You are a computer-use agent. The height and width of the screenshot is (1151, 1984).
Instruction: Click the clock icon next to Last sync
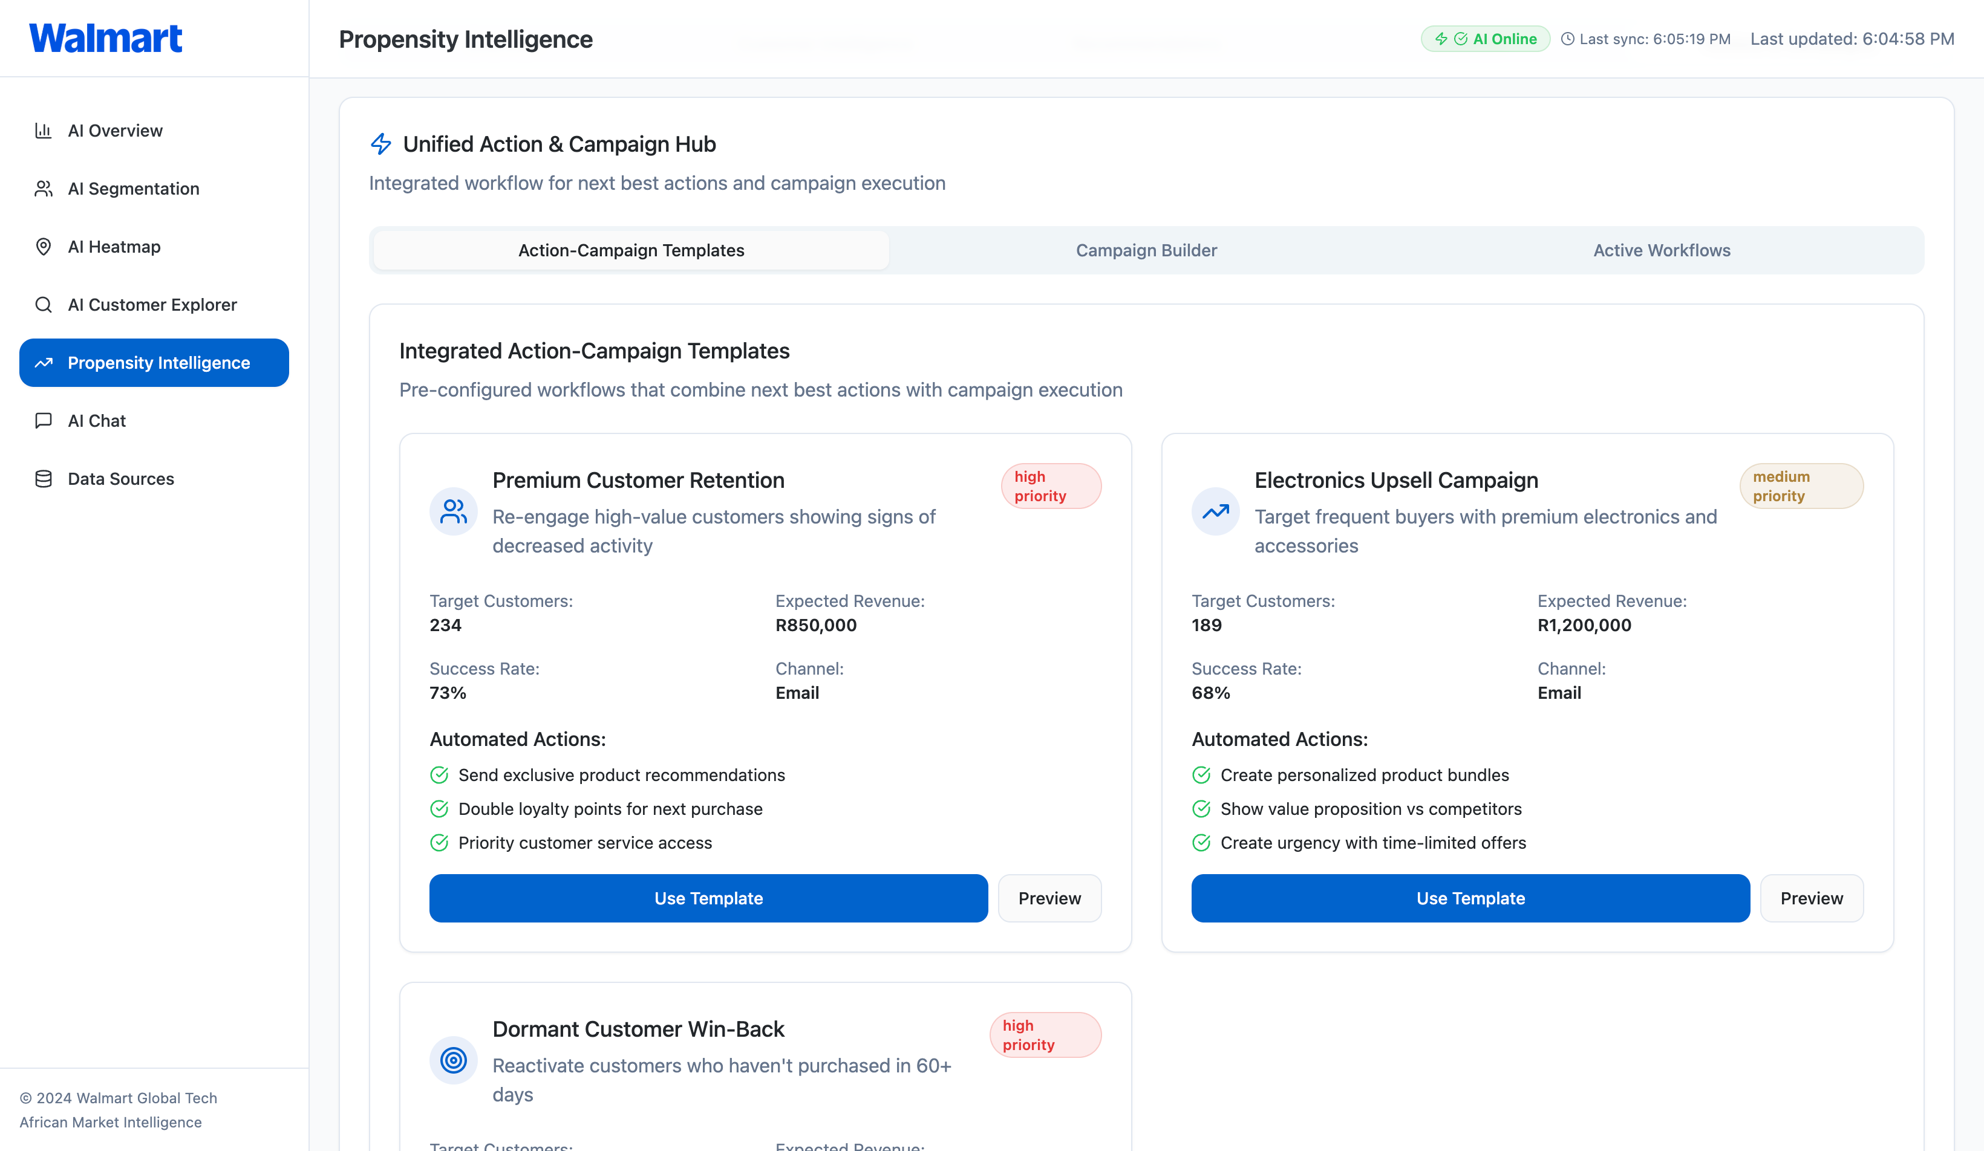[x=1567, y=39]
